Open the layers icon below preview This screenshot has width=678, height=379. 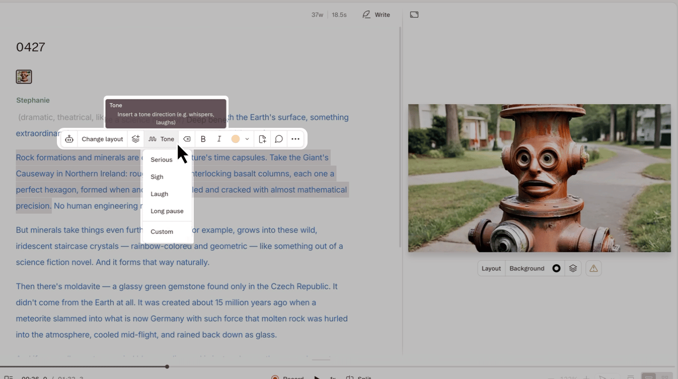(573, 268)
